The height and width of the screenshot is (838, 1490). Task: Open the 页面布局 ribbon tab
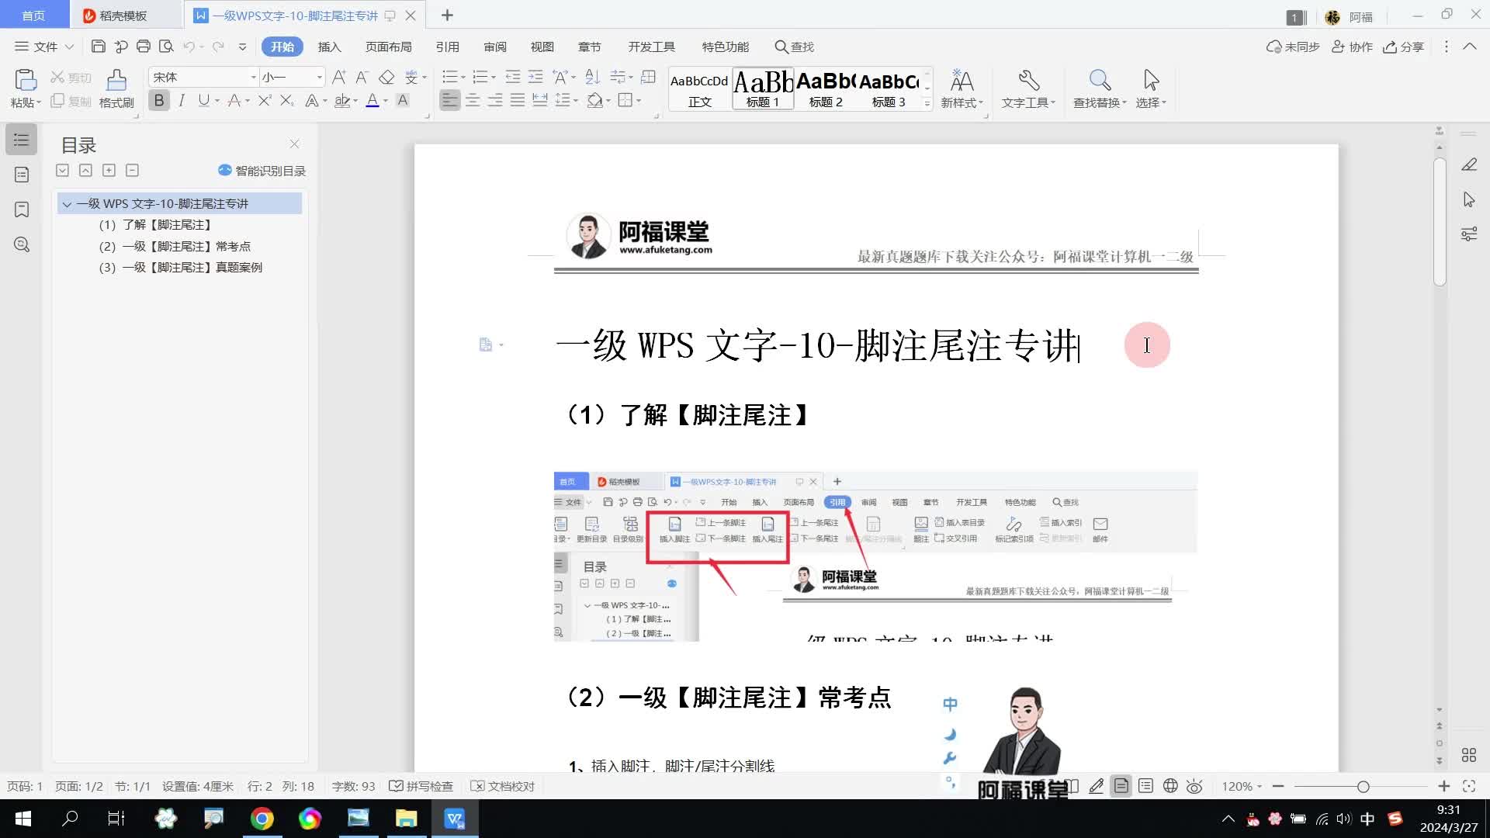(x=388, y=47)
